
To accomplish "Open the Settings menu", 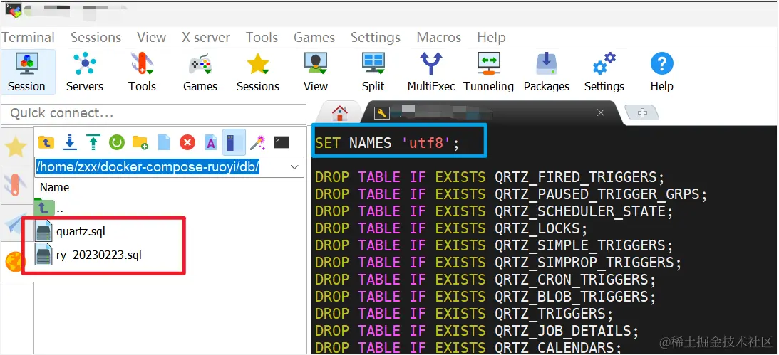I will click(x=376, y=38).
